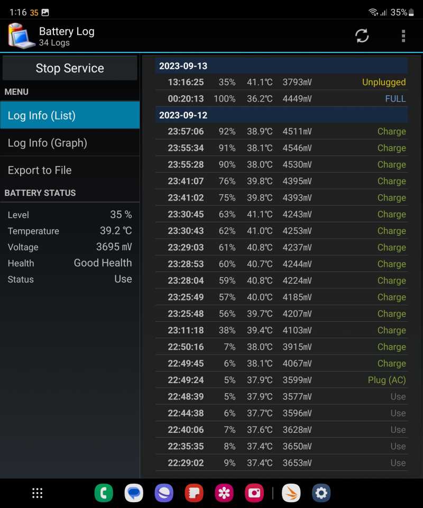
Task: Open the red notes app icon
Action: (194, 493)
